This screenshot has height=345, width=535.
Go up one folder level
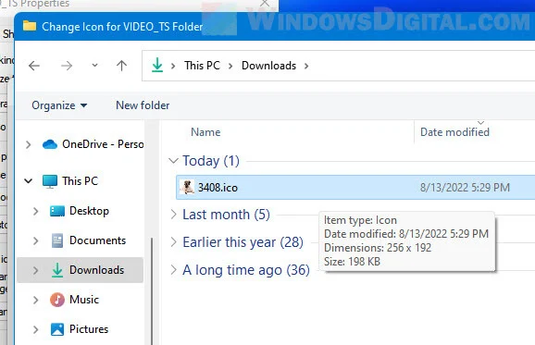click(x=121, y=66)
